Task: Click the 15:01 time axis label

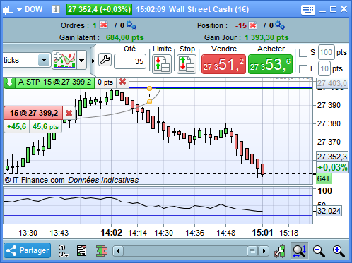Action: pyautogui.click(x=262, y=233)
